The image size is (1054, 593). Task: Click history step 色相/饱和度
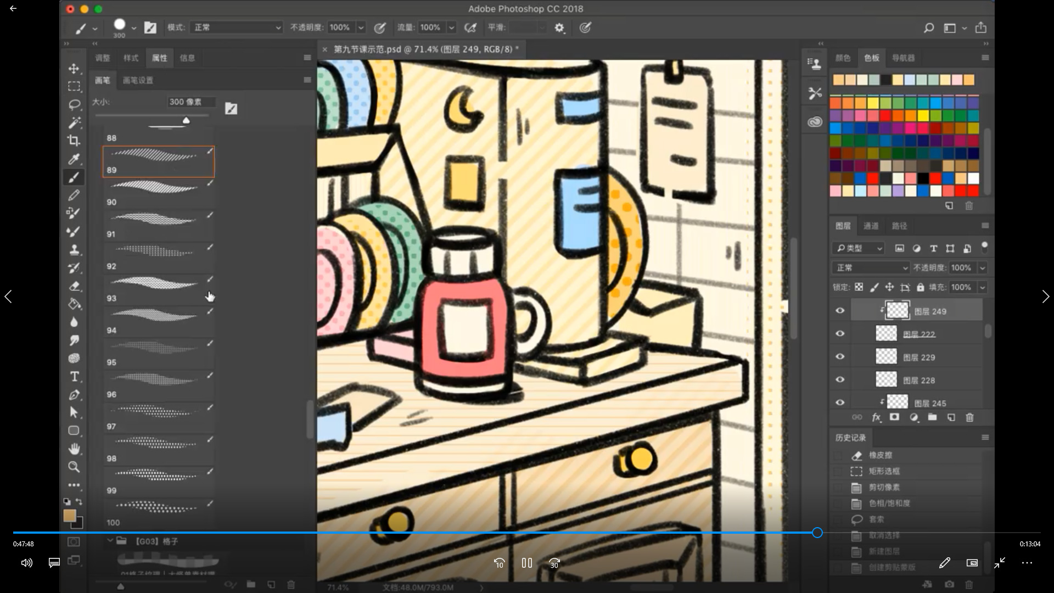890,503
